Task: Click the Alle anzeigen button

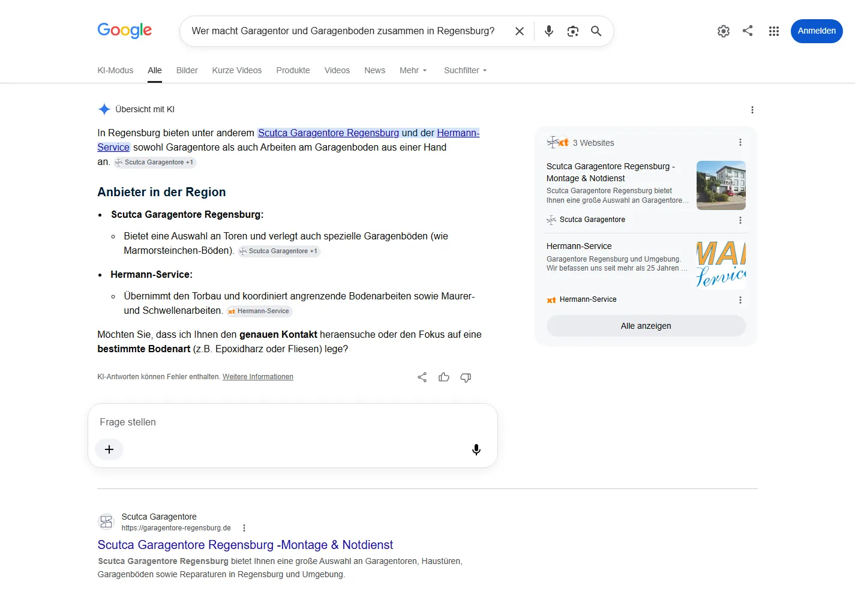Action: [x=646, y=326]
